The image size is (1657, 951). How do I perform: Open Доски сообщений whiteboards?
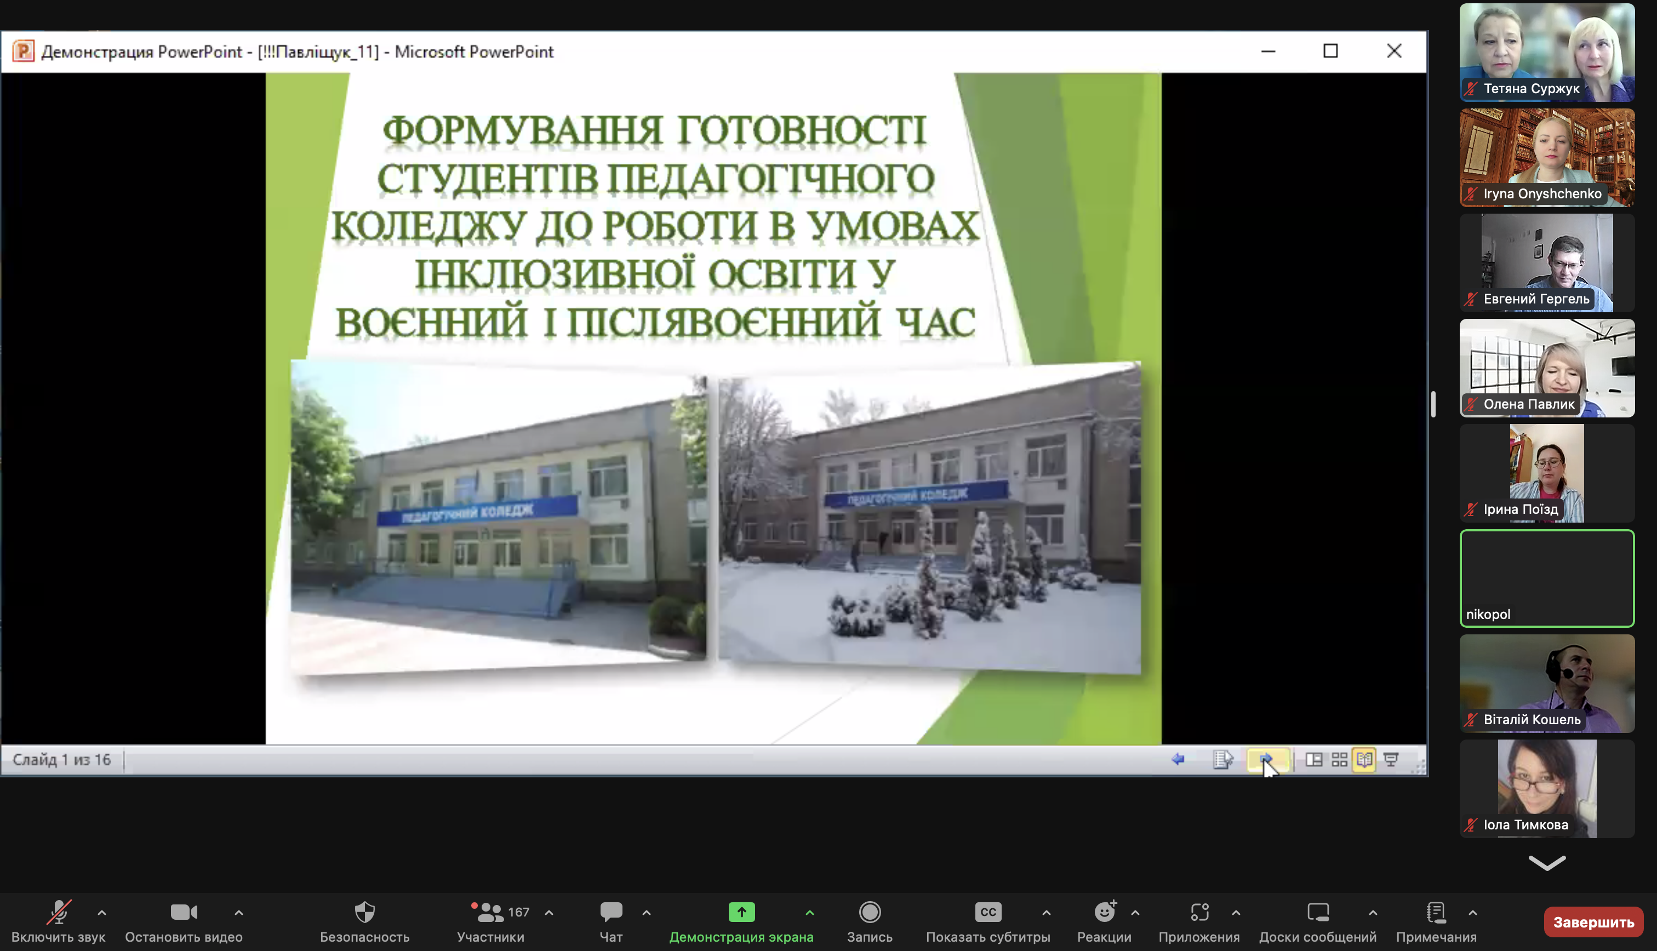[1318, 921]
